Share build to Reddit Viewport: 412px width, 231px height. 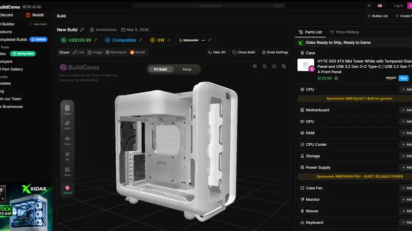point(138,52)
